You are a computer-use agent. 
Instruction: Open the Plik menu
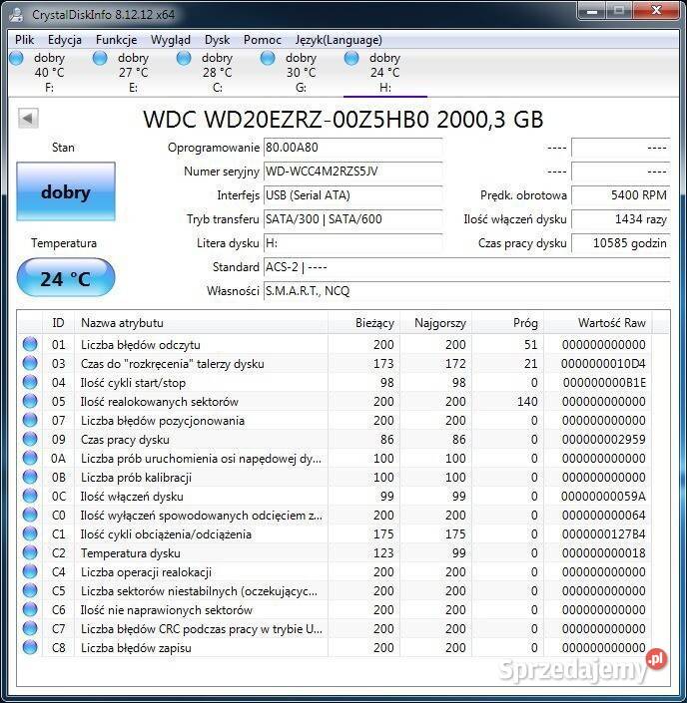pos(24,40)
